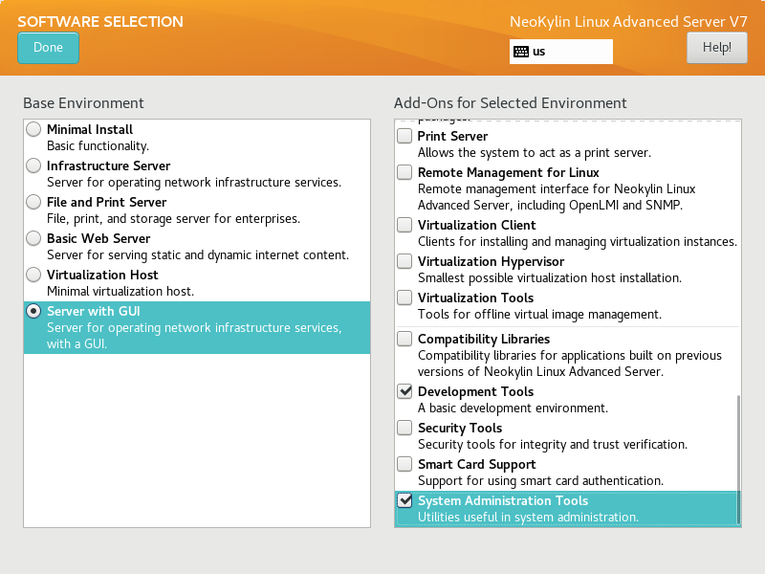Click the add-ons list scrollbar
The height and width of the screenshot is (574, 765).
[x=738, y=460]
